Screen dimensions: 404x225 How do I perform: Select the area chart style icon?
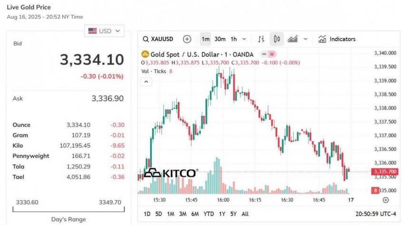[293, 39]
